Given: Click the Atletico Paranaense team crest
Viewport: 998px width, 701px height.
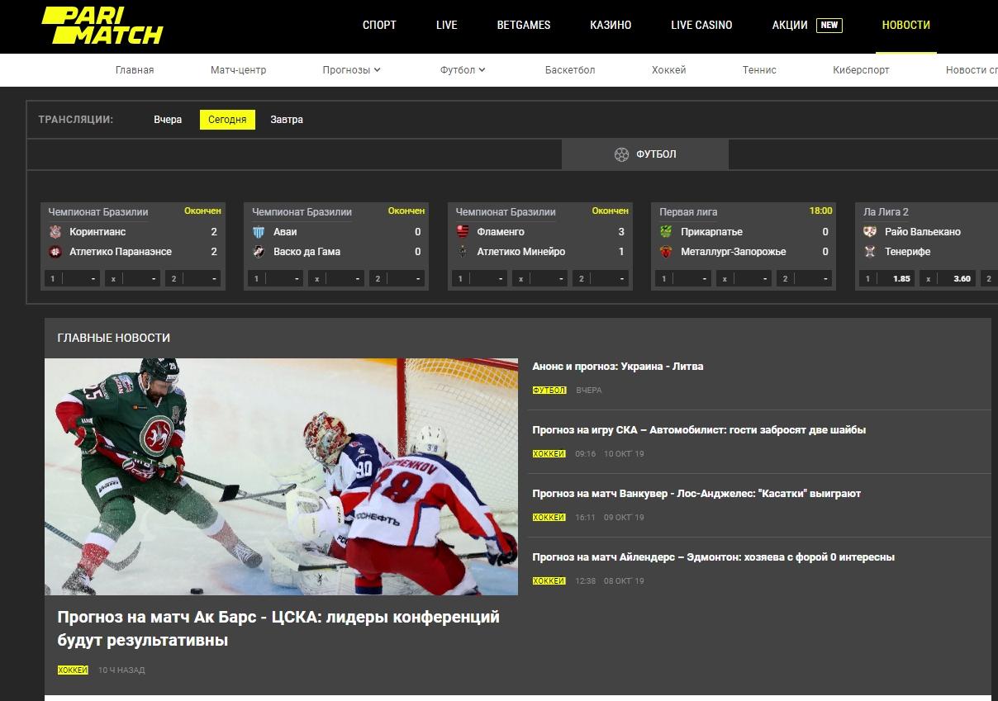Looking at the screenshot, I should click(x=55, y=252).
